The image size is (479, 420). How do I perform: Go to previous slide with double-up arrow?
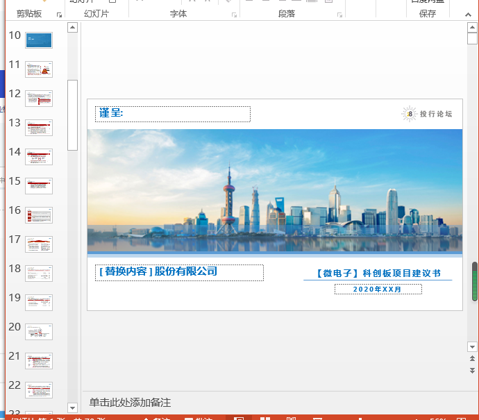[472, 359]
